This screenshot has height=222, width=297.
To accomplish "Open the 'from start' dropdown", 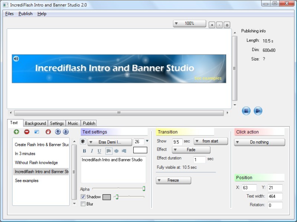I will point(211,141).
